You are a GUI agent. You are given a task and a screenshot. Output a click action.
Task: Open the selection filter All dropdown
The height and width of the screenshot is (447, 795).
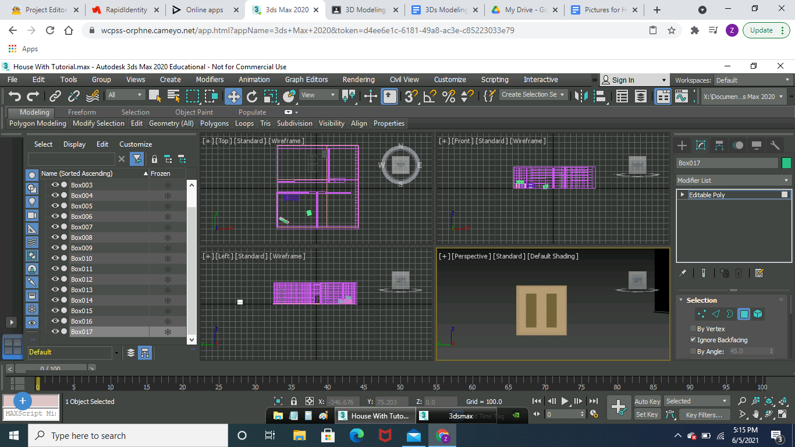[x=125, y=95]
